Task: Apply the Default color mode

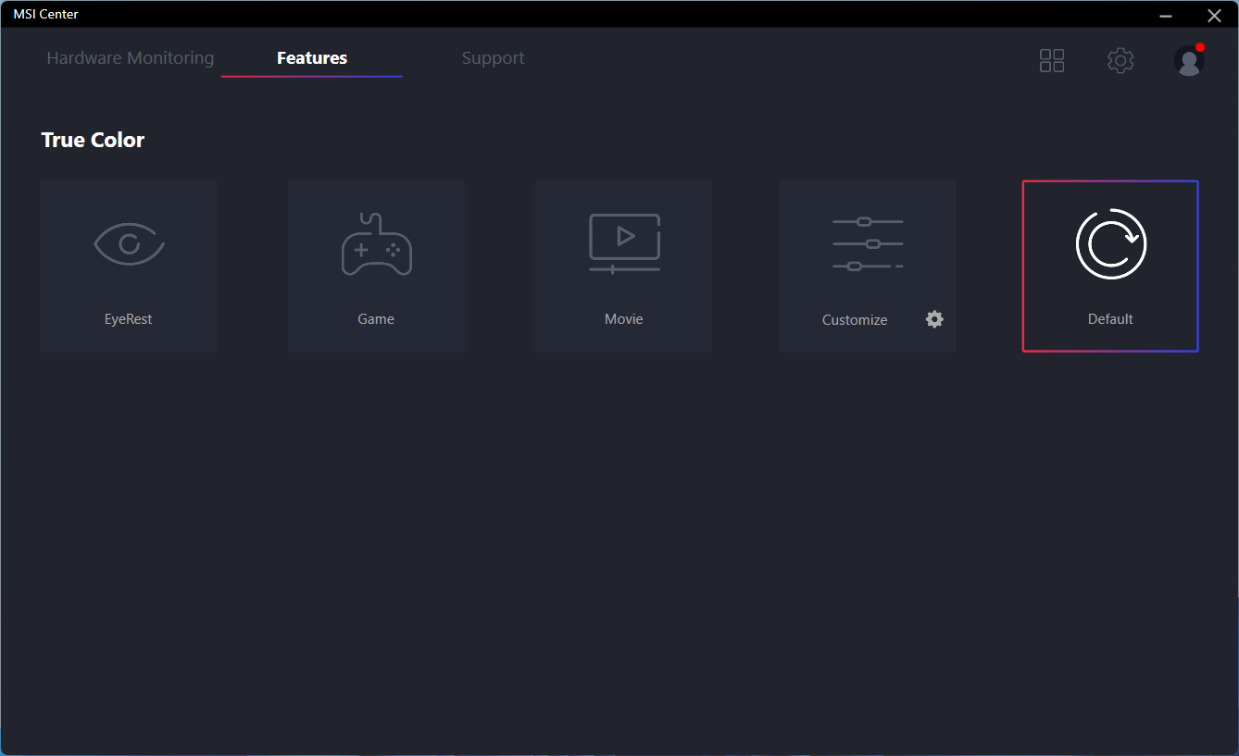Action: point(1110,266)
